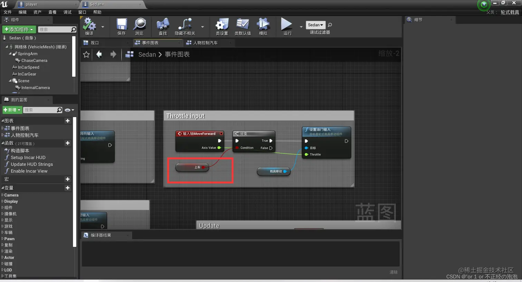Open the 查找 find binoculars tool

pos(163,24)
